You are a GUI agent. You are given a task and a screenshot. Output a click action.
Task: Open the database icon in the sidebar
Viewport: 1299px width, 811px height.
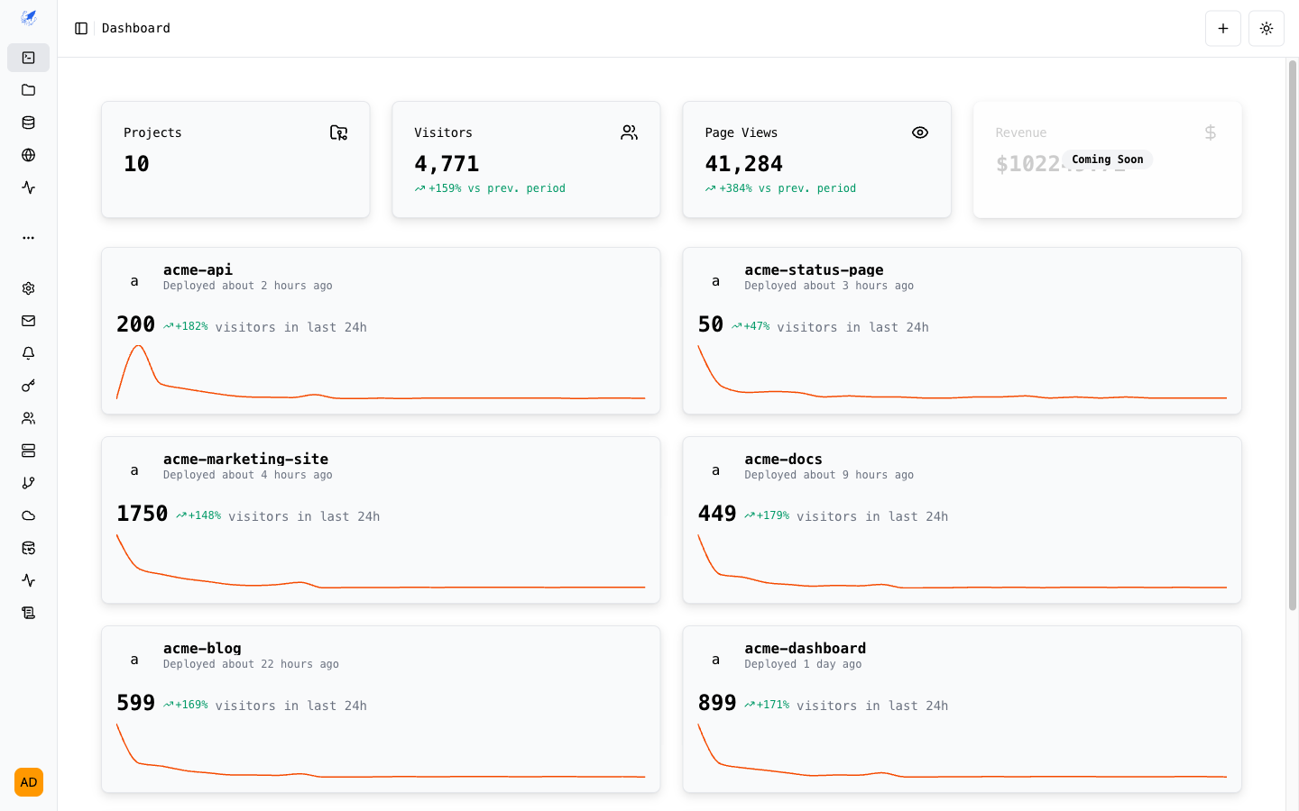click(28, 122)
